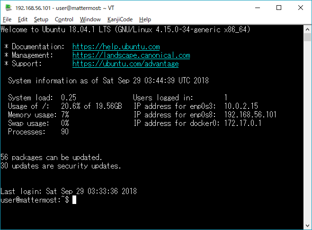The height and width of the screenshot is (230, 312).
Task: Click the Tera Term icon in title bar
Action: click(x=8, y=8)
